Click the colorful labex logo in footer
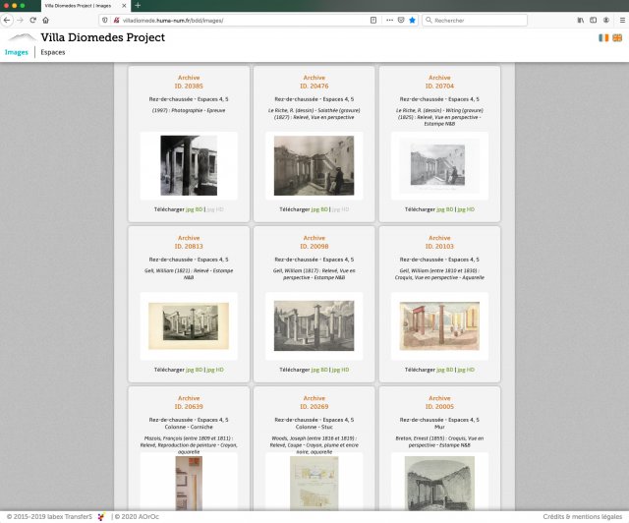Viewport: 629px width, 523px height. coord(101,516)
